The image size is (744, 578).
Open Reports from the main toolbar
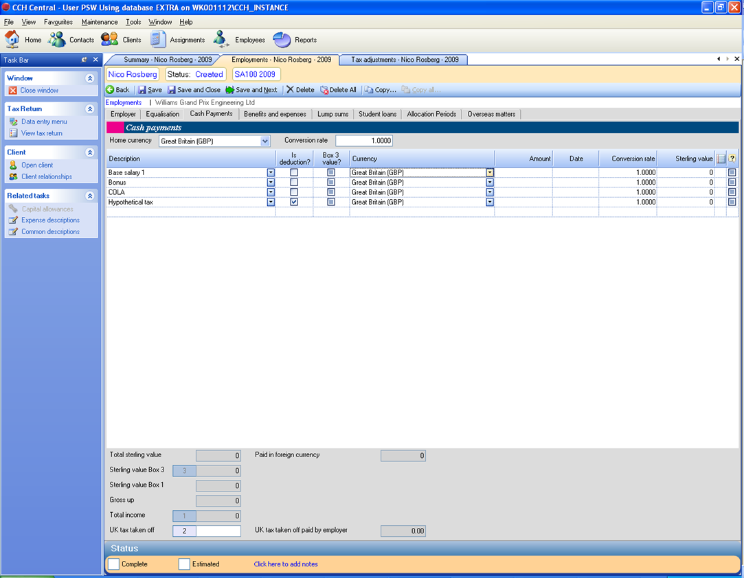pos(295,40)
